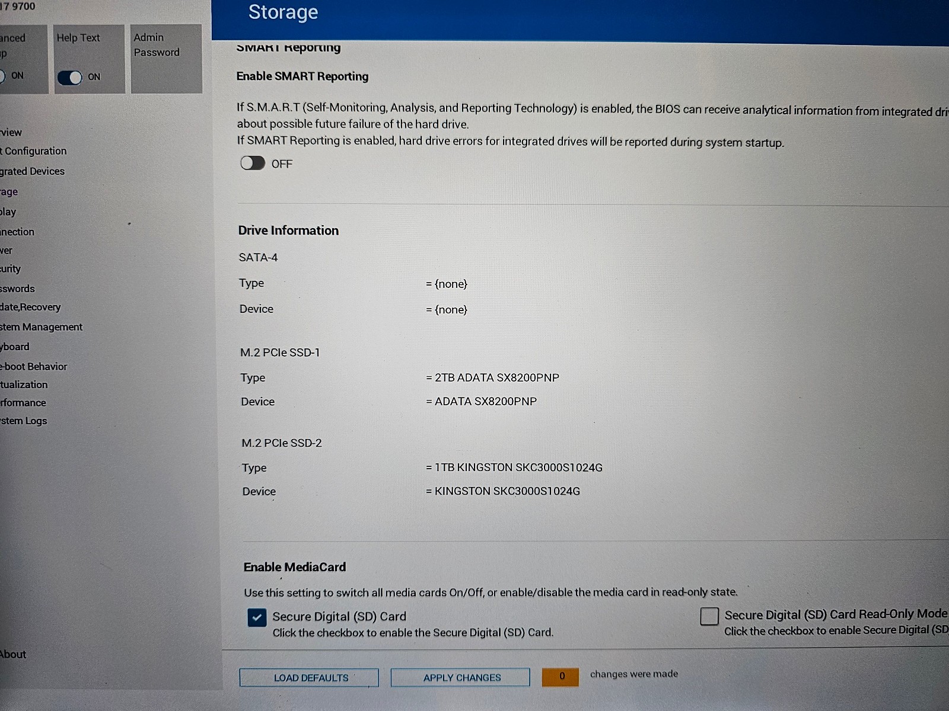Open the Overview menu item
Screen dimensions: 949x711
pos(11,132)
